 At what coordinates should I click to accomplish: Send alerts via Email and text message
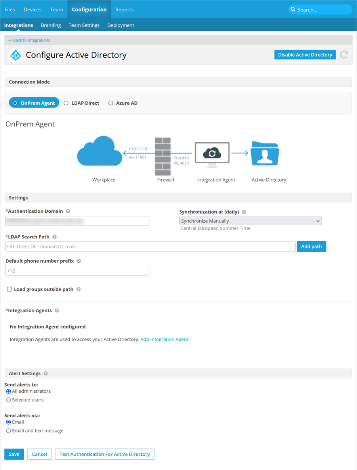[8, 431]
